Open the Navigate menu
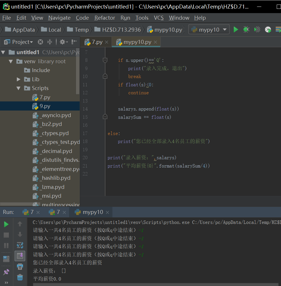The image size is (281, 286). [59, 18]
